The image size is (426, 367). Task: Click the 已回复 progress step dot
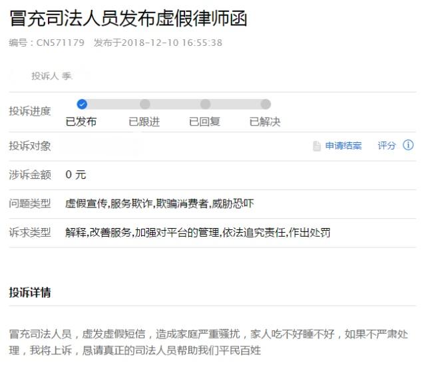point(206,104)
